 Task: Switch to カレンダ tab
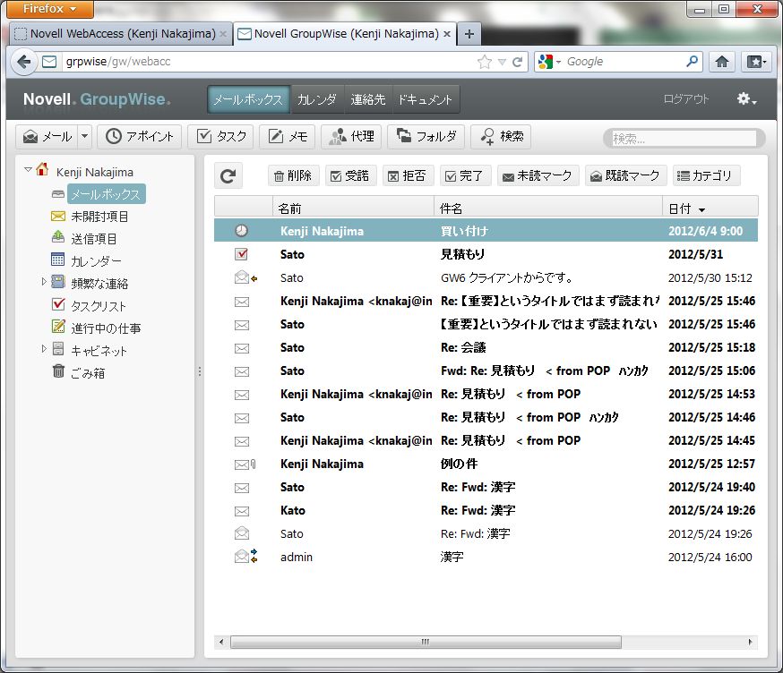point(316,99)
